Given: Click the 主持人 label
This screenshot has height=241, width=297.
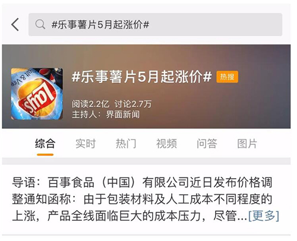Looking at the screenshot, I should point(84,115).
